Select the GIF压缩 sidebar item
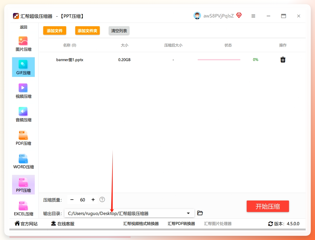 point(23,67)
